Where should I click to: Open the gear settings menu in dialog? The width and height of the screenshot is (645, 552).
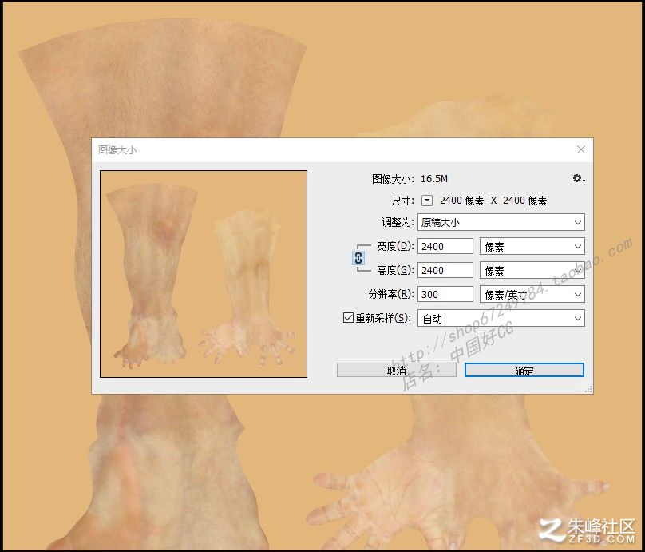tap(579, 178)
